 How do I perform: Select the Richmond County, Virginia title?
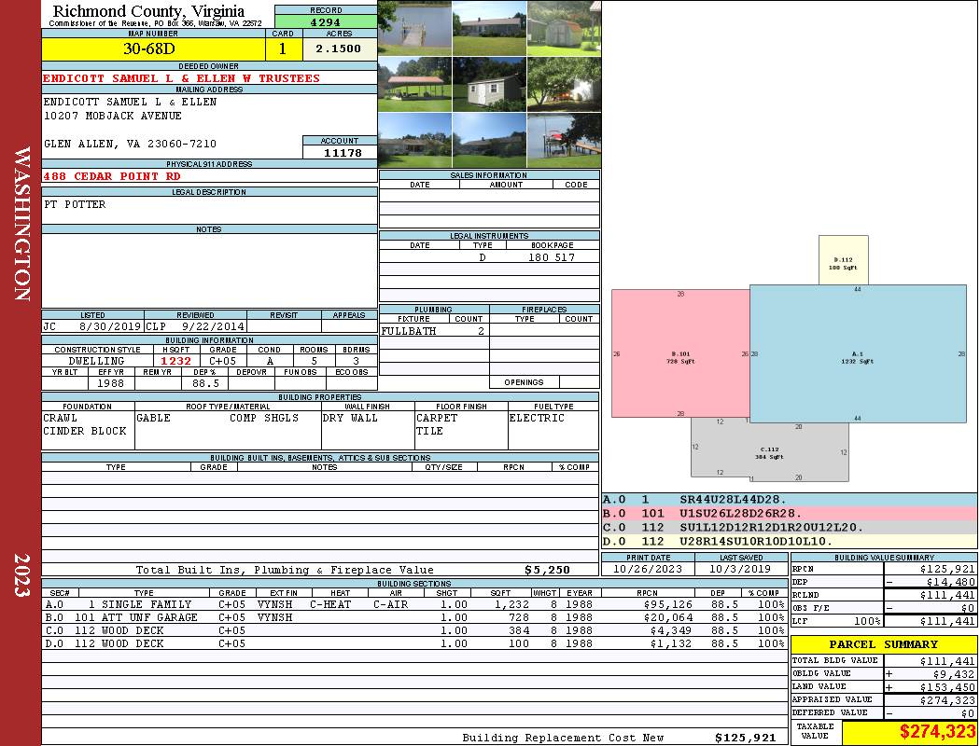coord(148,11)
